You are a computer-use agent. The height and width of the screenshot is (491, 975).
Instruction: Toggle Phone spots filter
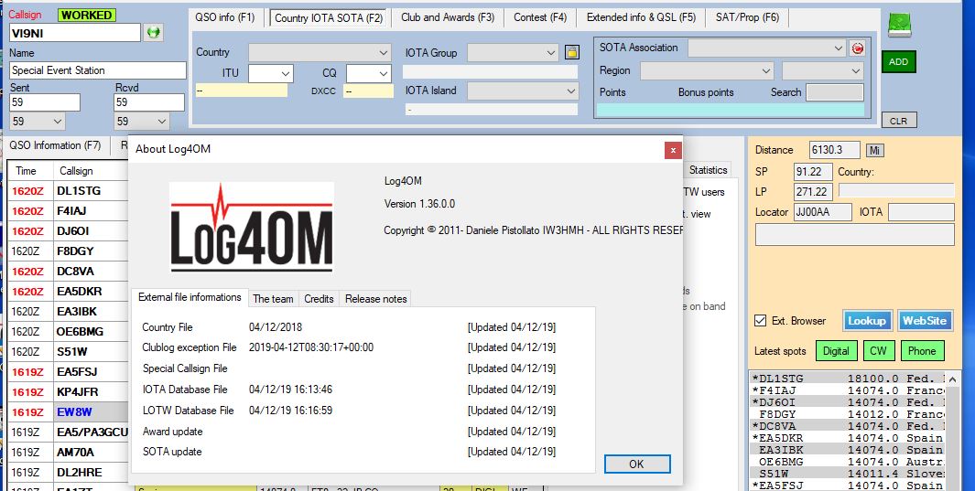tap(922, 351)
